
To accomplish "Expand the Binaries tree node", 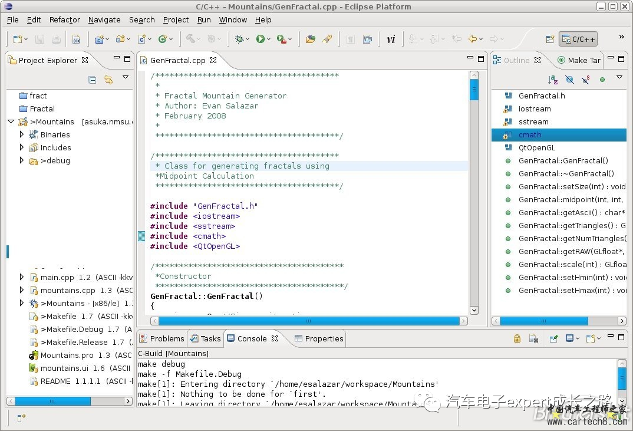I will coord(21,134).
